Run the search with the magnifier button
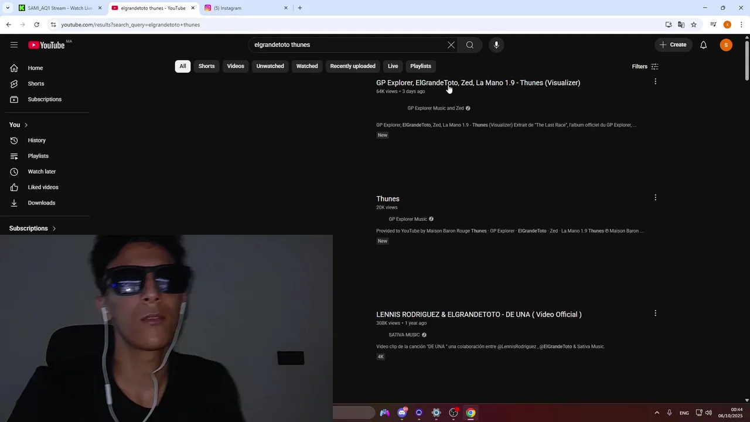Viewport: 750px width, 422px height. 470,45
